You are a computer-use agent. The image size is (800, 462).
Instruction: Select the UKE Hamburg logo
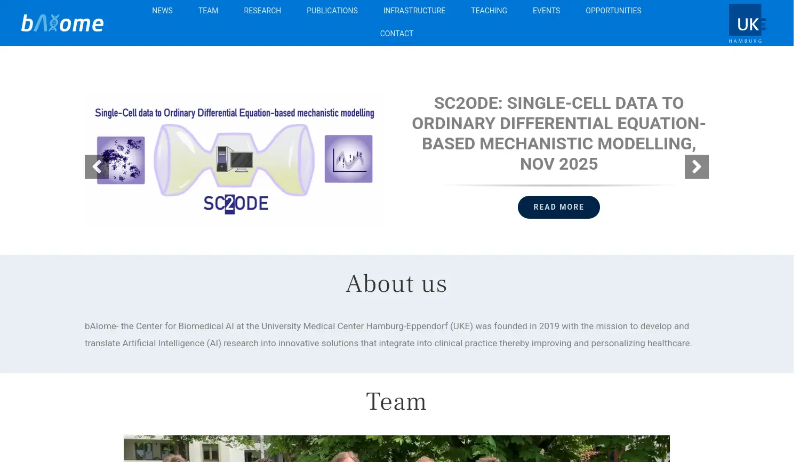point(746,22)
